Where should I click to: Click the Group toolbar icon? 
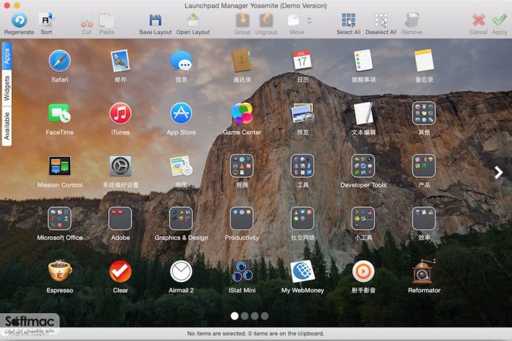243,21
